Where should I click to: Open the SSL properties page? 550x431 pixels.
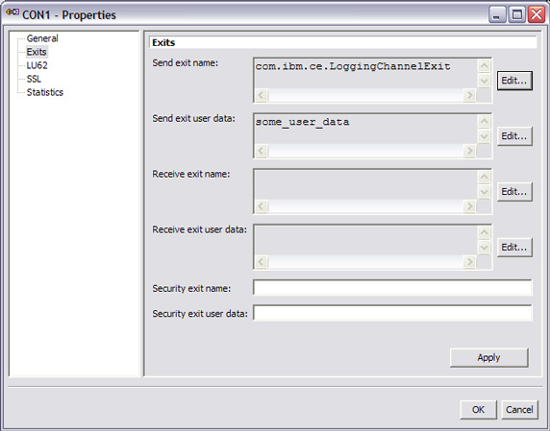(34, 79)
